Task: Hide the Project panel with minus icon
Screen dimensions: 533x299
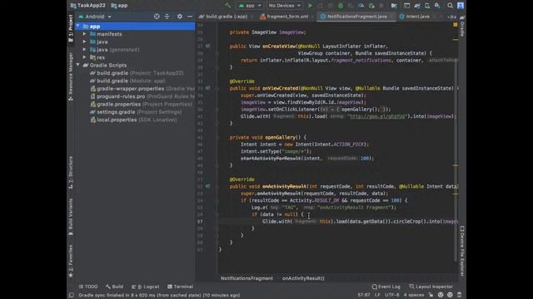Action: [x=190, y=17]
